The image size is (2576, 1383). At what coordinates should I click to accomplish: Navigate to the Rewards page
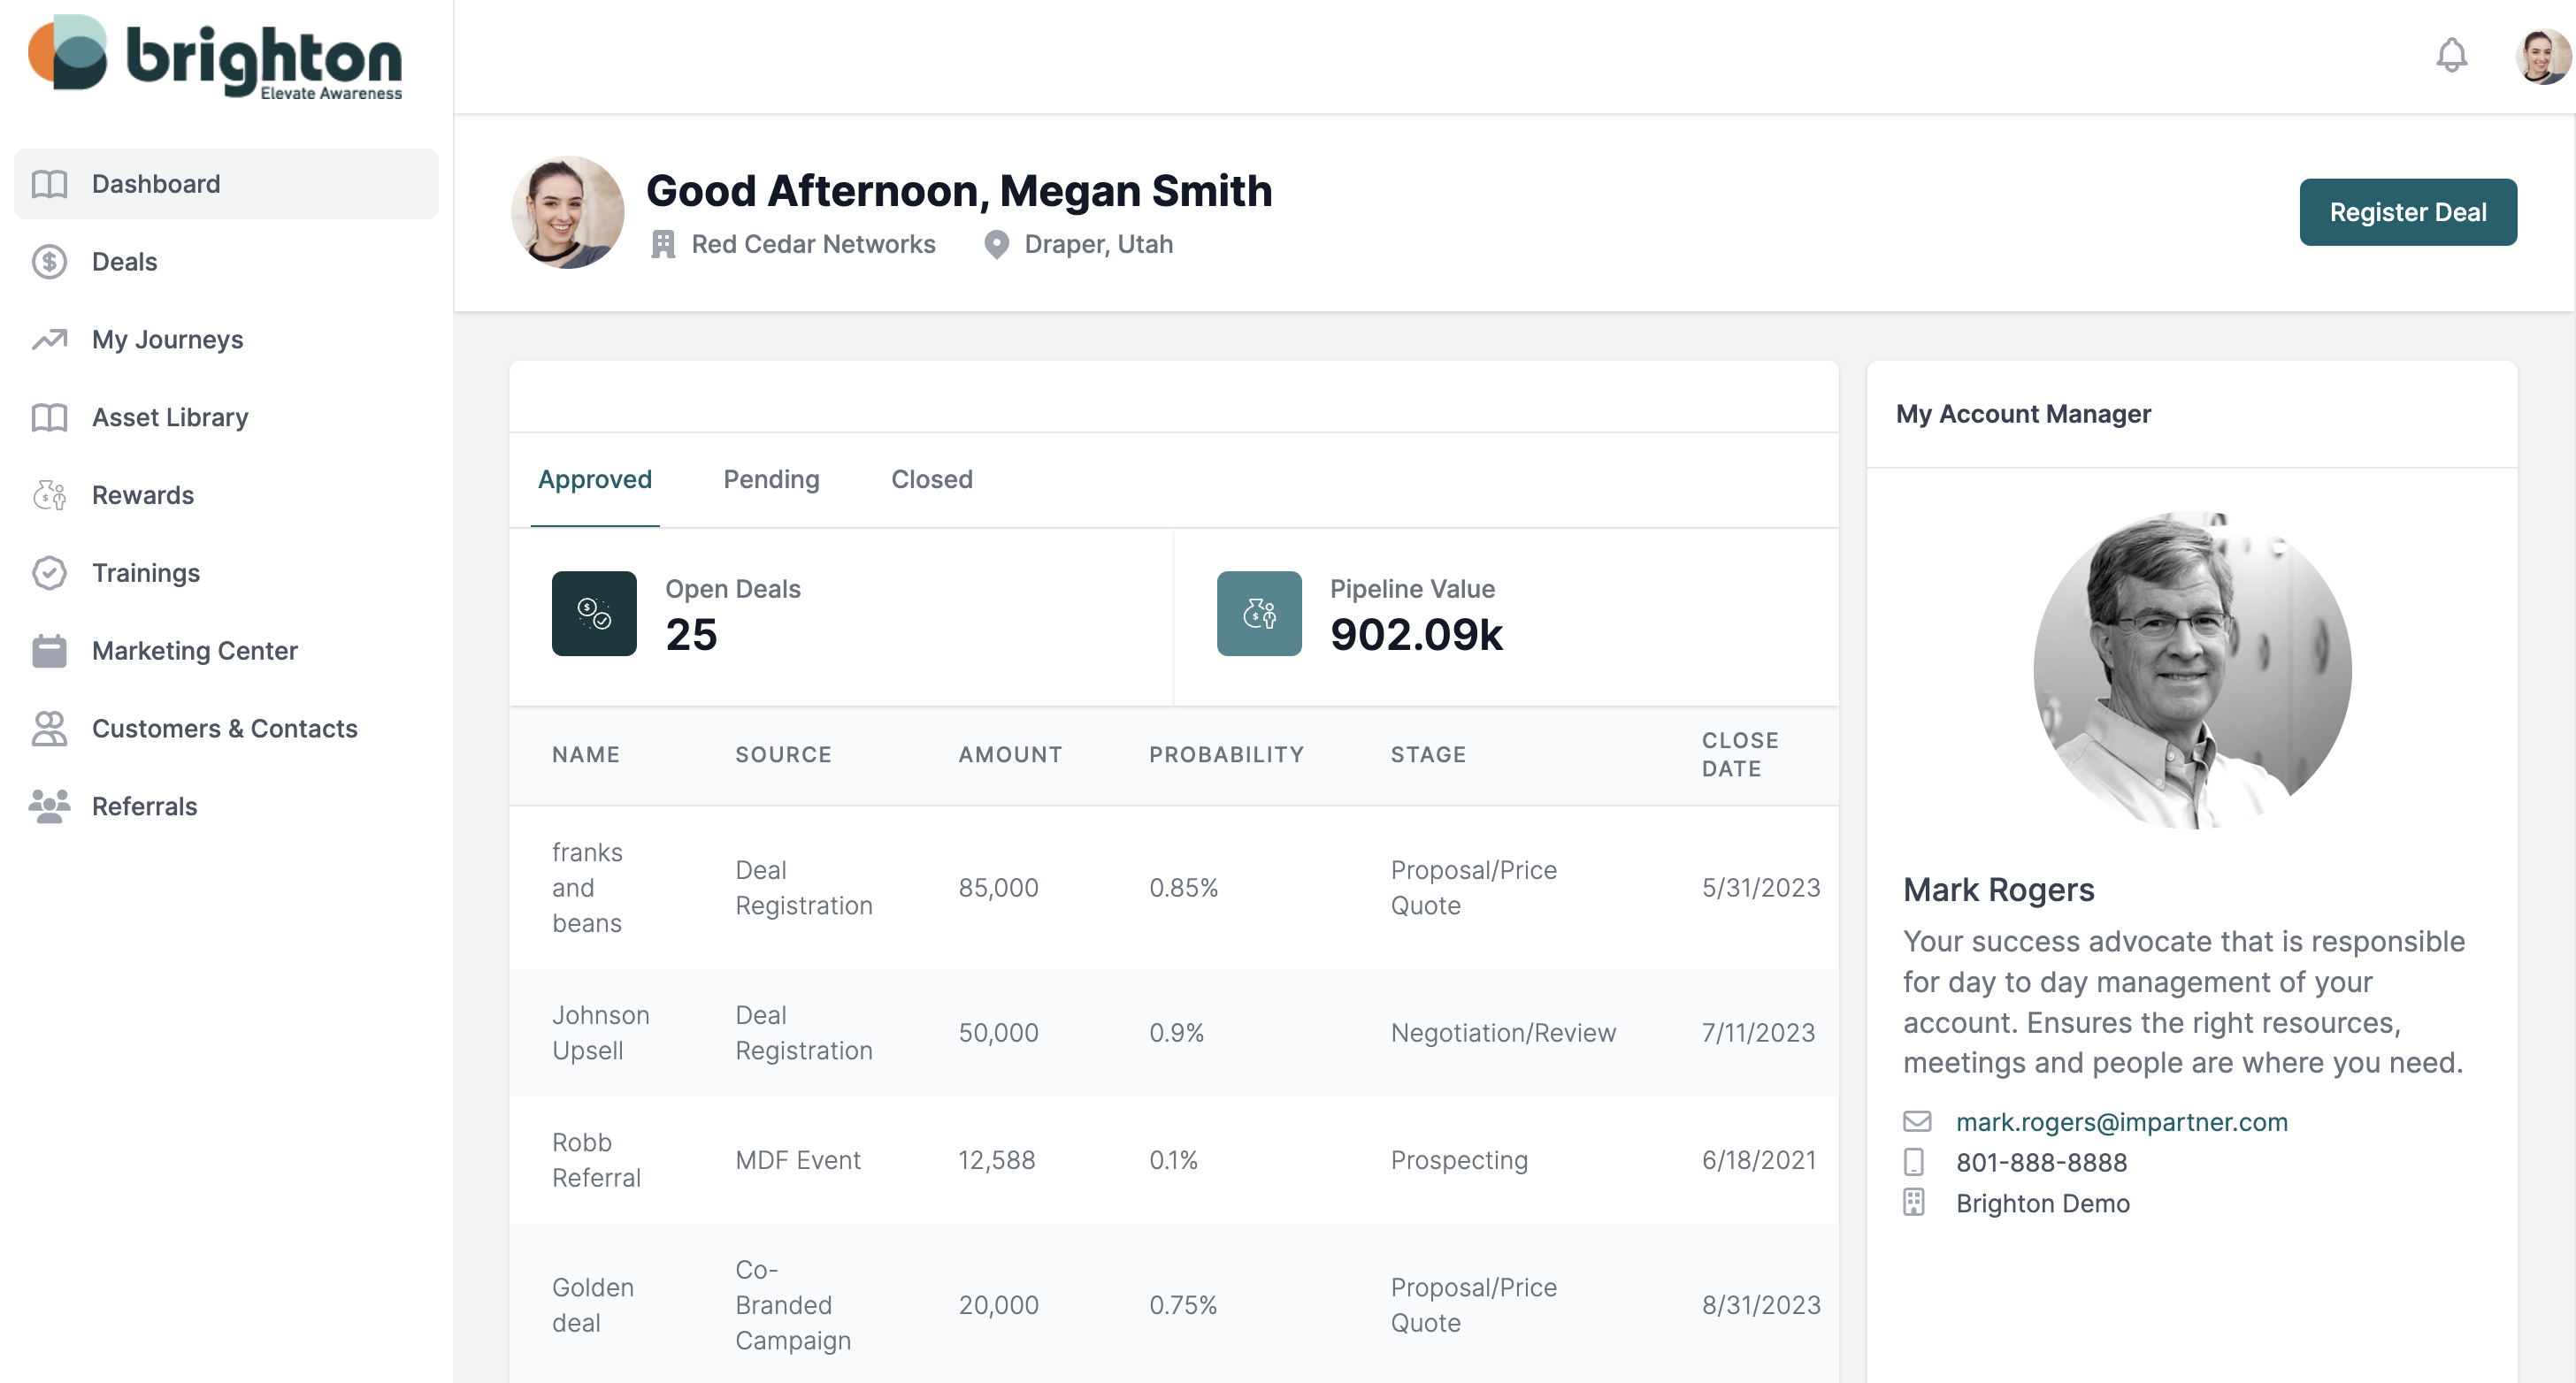[x=143, y=494]
